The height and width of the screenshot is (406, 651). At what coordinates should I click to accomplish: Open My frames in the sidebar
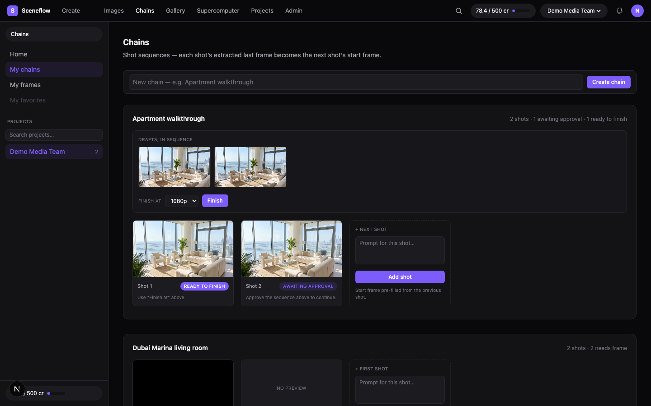pos(54,85)
